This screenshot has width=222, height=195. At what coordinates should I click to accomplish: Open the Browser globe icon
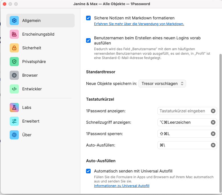click(14, 75)
